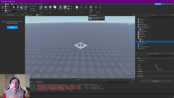This screenshot has height=98, width=174.
Task: Click the Color tool swatch in ribbon
Action: pyautogui.click(x=65, y=7)
